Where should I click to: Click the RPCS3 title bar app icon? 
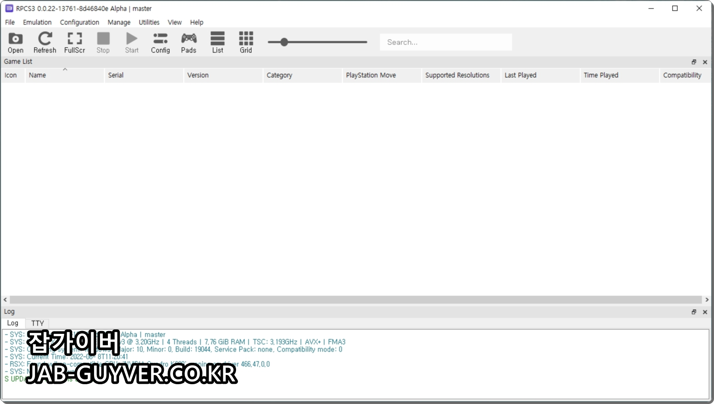click(9, 8)
